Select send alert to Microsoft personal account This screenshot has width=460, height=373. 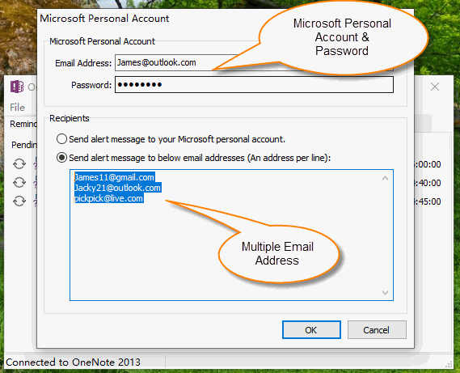click(61, 139)
